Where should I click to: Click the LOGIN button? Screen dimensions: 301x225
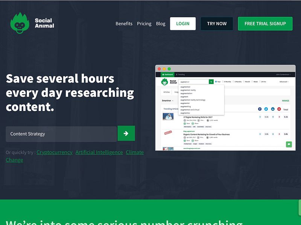click(183, 24)
